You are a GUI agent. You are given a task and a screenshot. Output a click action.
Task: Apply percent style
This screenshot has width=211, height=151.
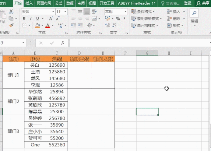(118, 19)
